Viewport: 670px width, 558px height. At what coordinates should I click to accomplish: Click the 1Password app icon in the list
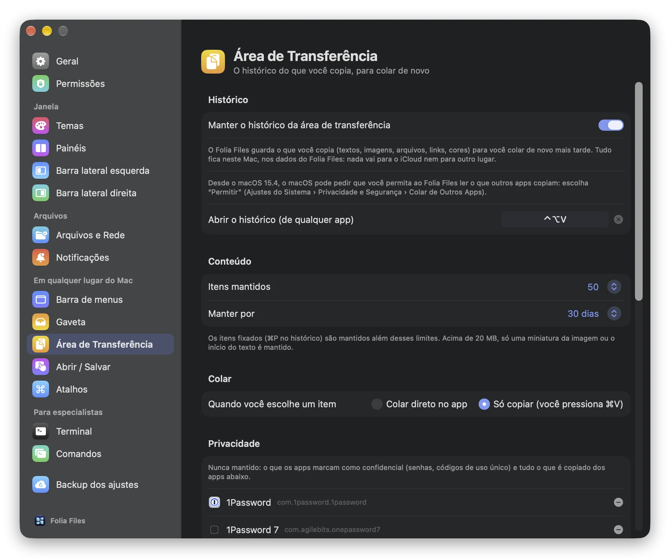tap(214, 502)
